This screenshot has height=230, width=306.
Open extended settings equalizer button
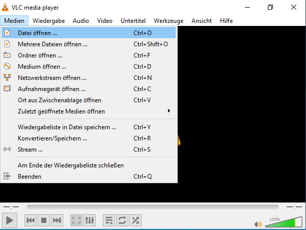click(x=90, y=220)
